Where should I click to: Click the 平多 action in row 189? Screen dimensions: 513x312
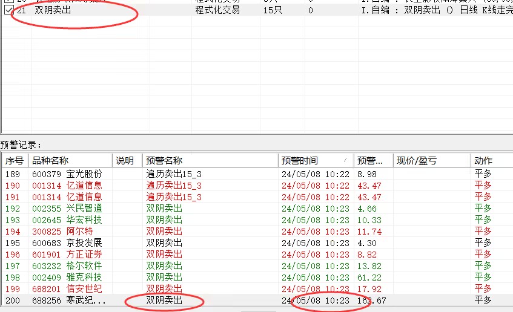click(x=483, y=174)
